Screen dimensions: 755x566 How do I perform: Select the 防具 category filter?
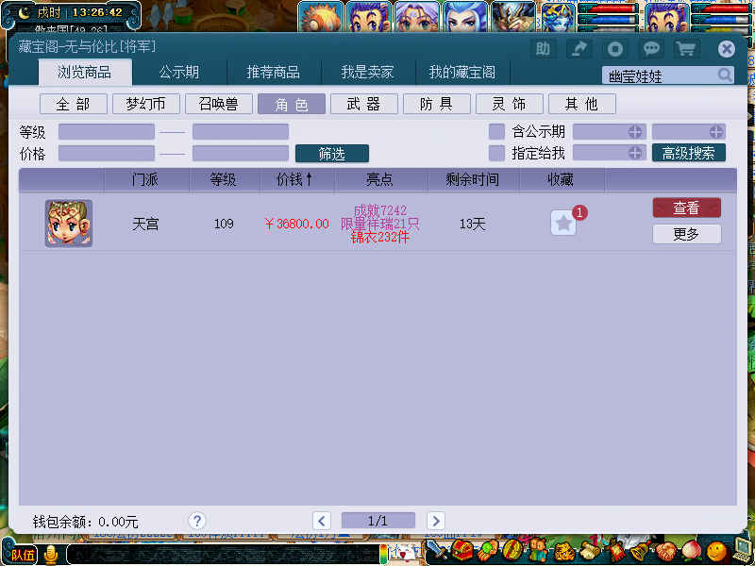[437, 104]
